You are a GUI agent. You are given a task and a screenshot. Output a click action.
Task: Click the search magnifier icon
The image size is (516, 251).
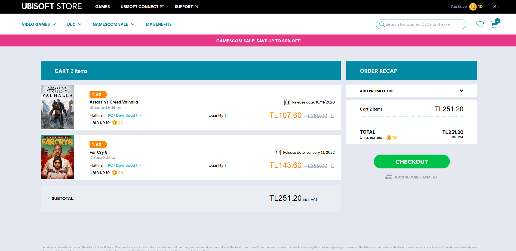[382, 24]
